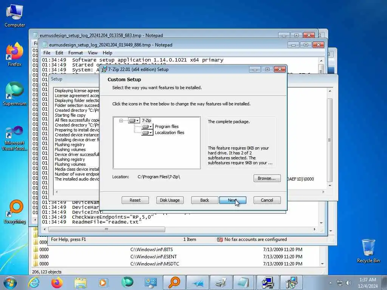387x290 pixels.
Task: Reset the 7-Zip feature selection
Action: point(135,200)
